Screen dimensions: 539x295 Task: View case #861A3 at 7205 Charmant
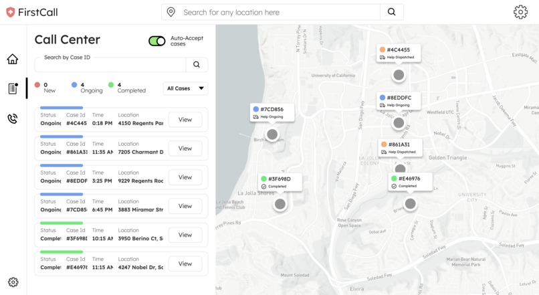185,149
